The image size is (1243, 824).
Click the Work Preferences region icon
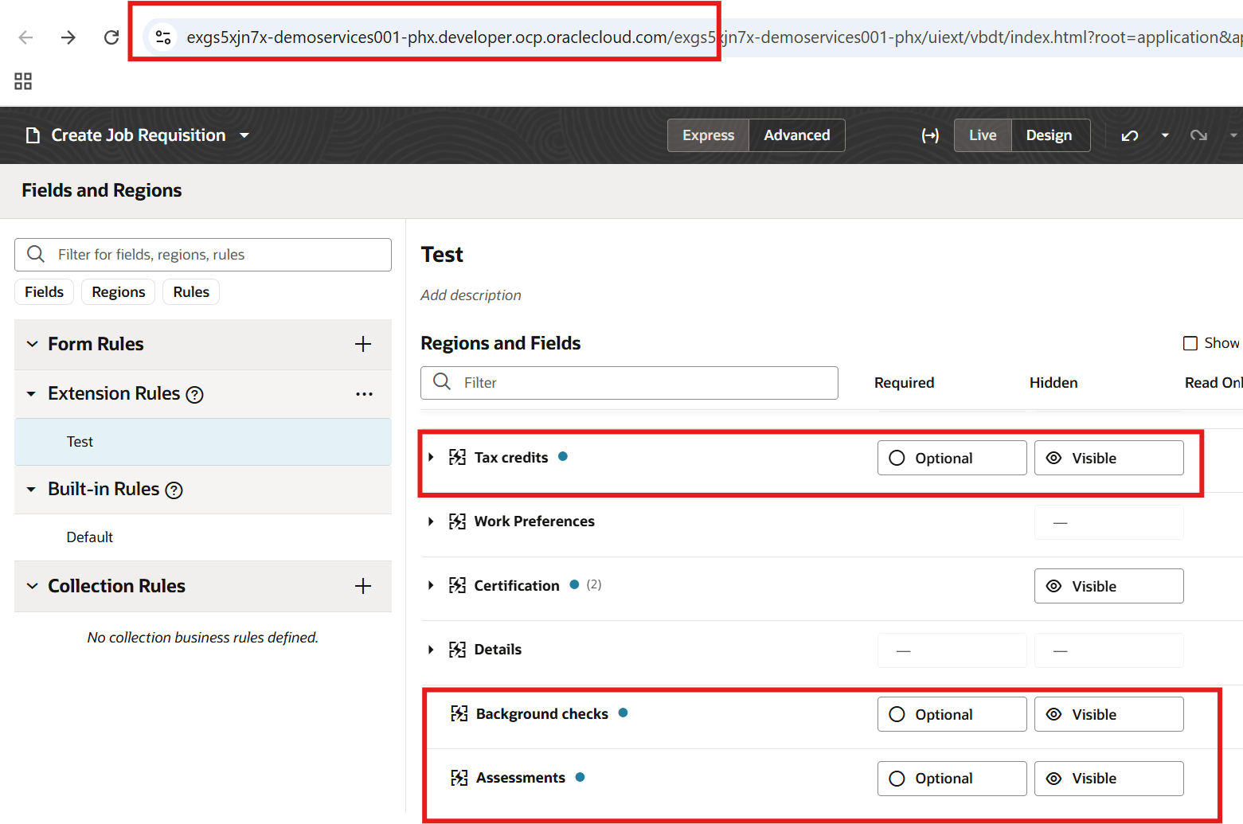click(457, 521)
